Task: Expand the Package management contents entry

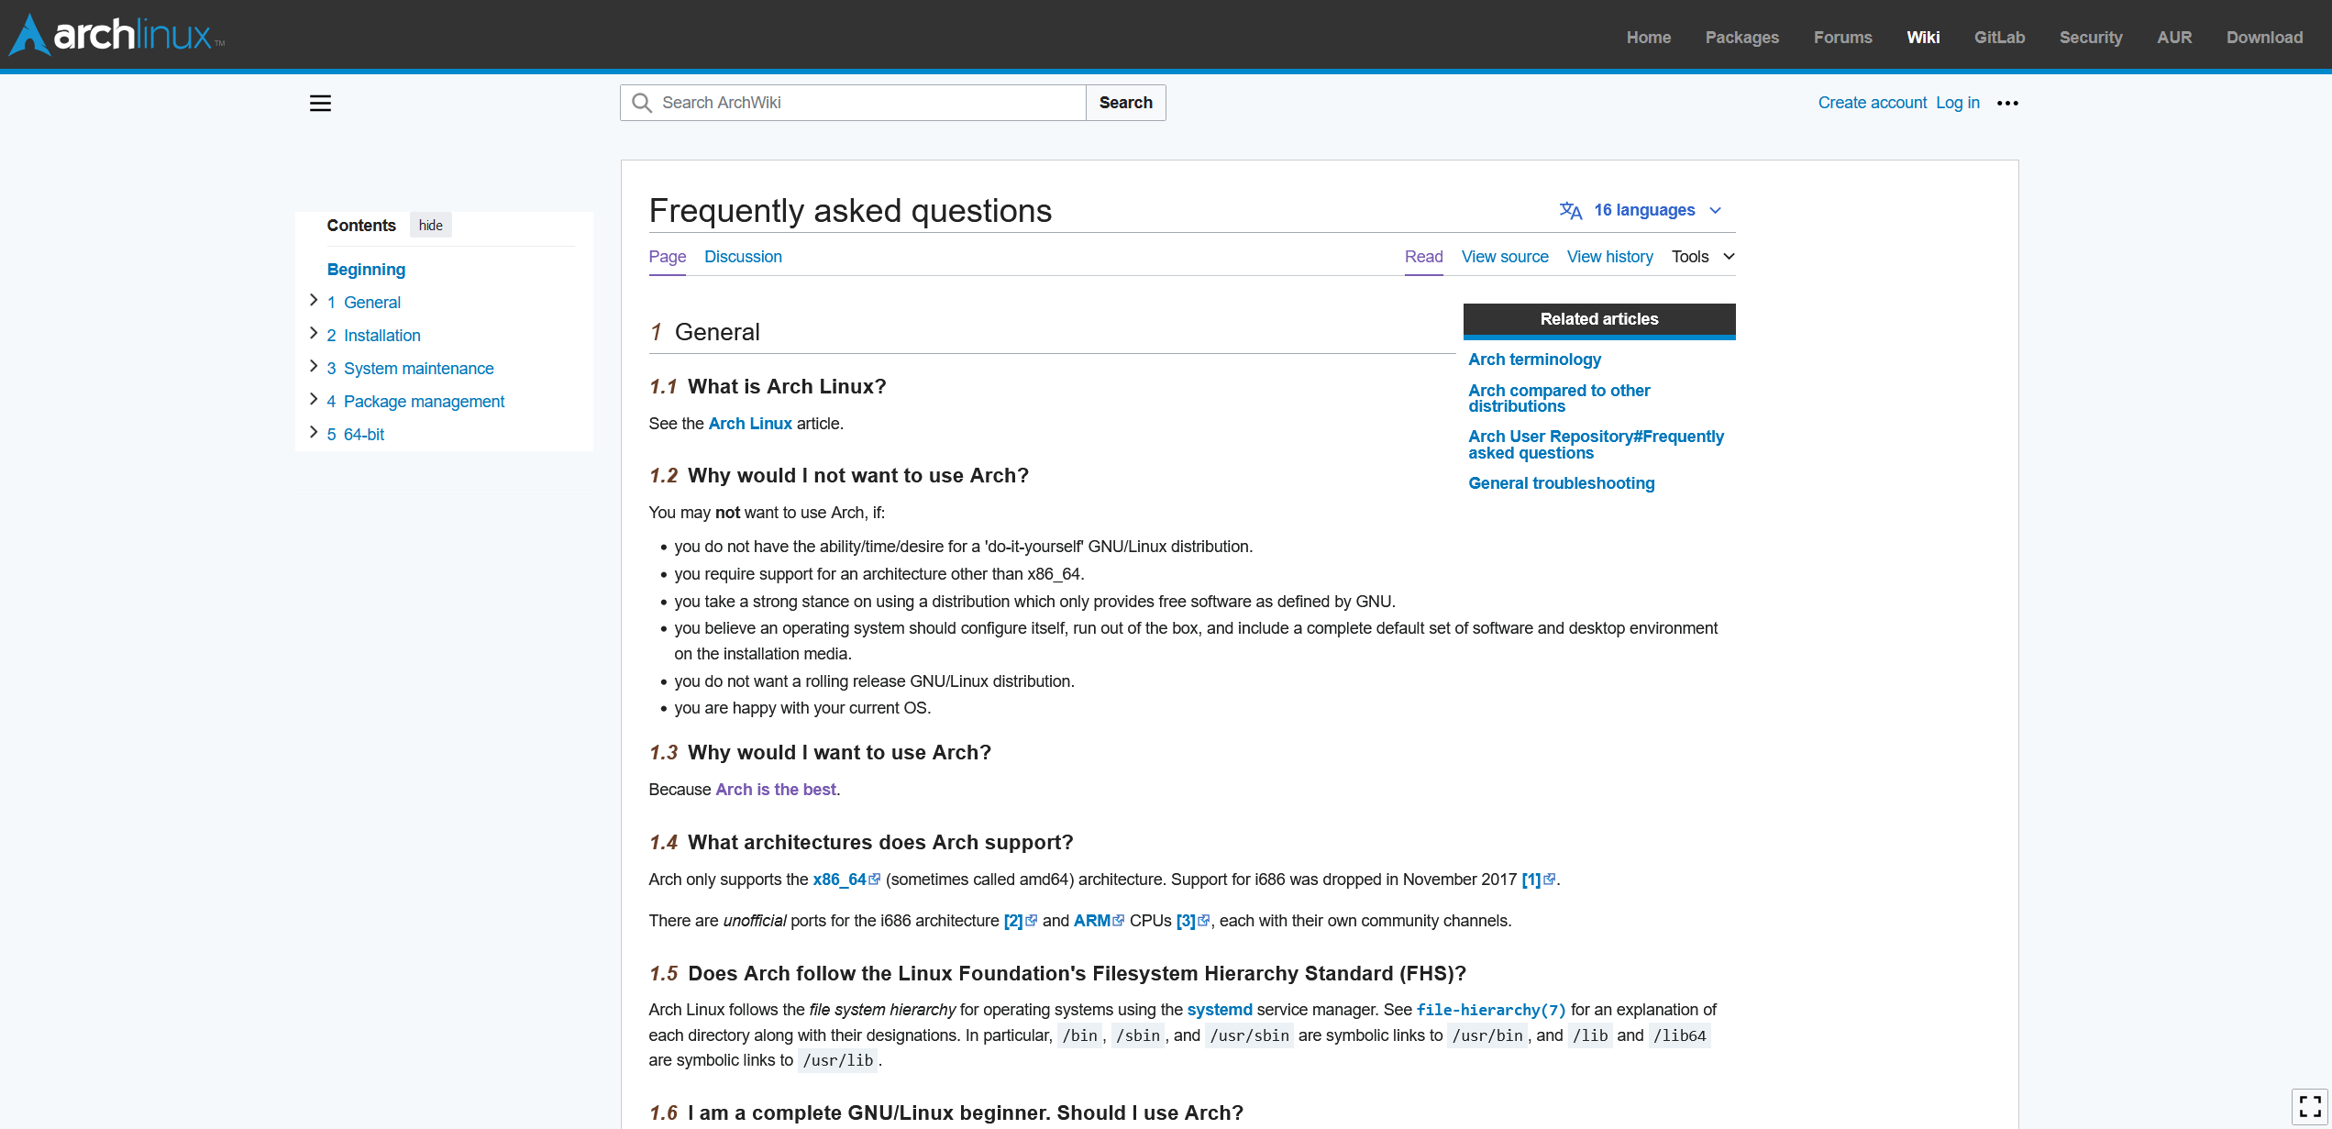Action: [314, 400]
